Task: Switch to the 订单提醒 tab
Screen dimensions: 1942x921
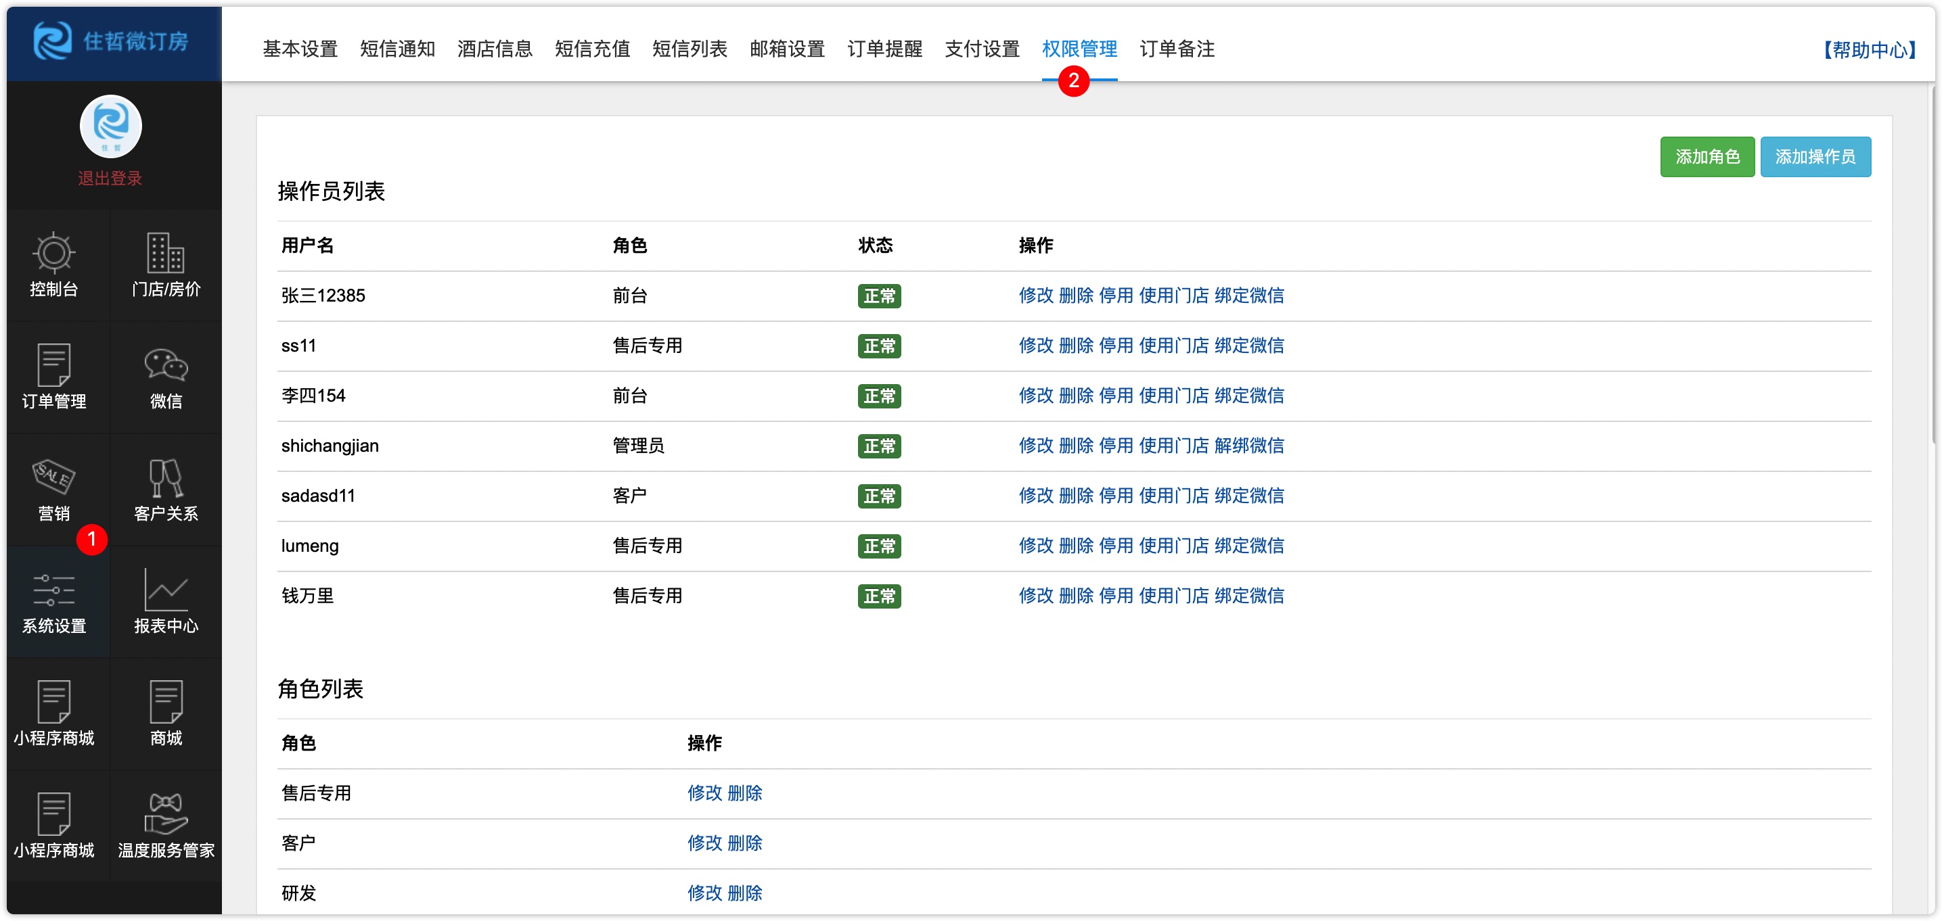Action: point(885,49)
